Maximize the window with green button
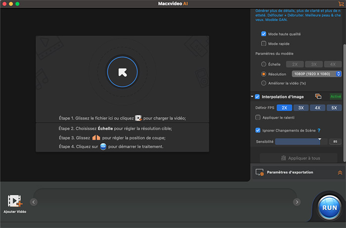 [17, 4]
